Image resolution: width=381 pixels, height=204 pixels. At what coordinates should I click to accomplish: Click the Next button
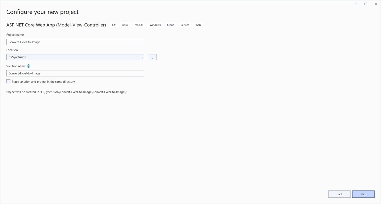pyautogui.click(x=363, y=194)
